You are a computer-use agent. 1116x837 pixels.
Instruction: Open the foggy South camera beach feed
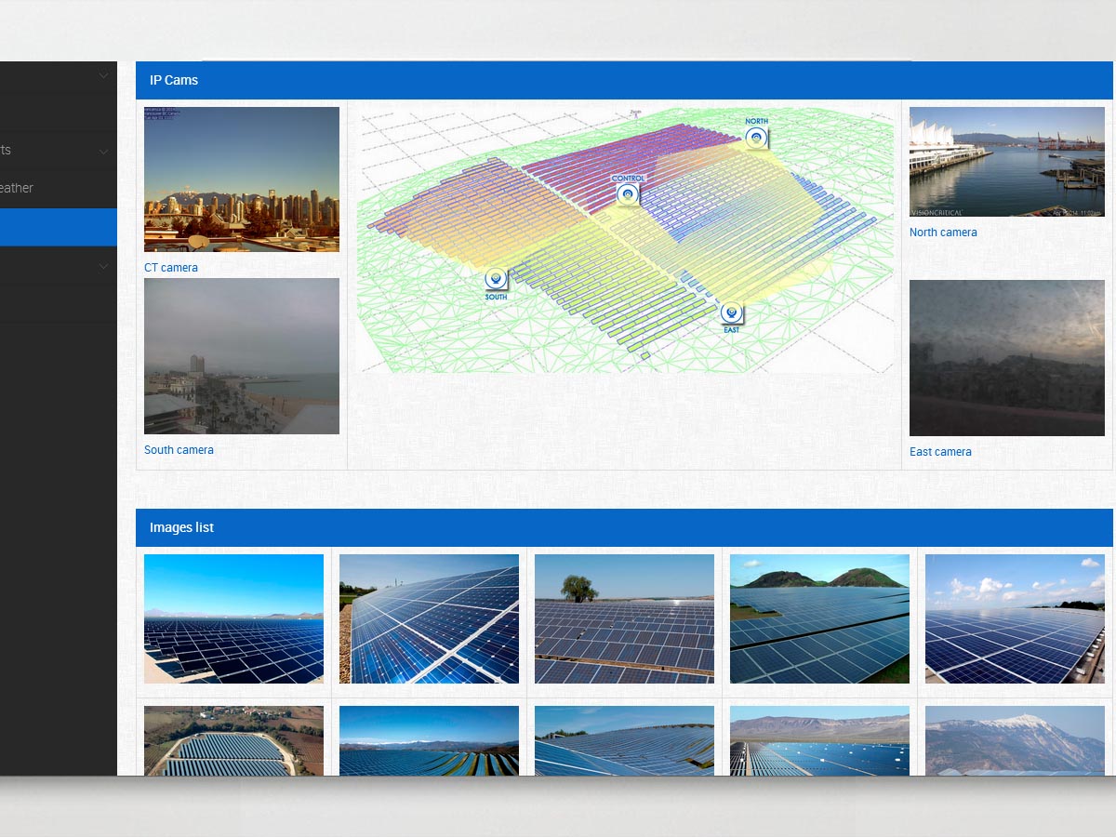click(x=242, y=356)
